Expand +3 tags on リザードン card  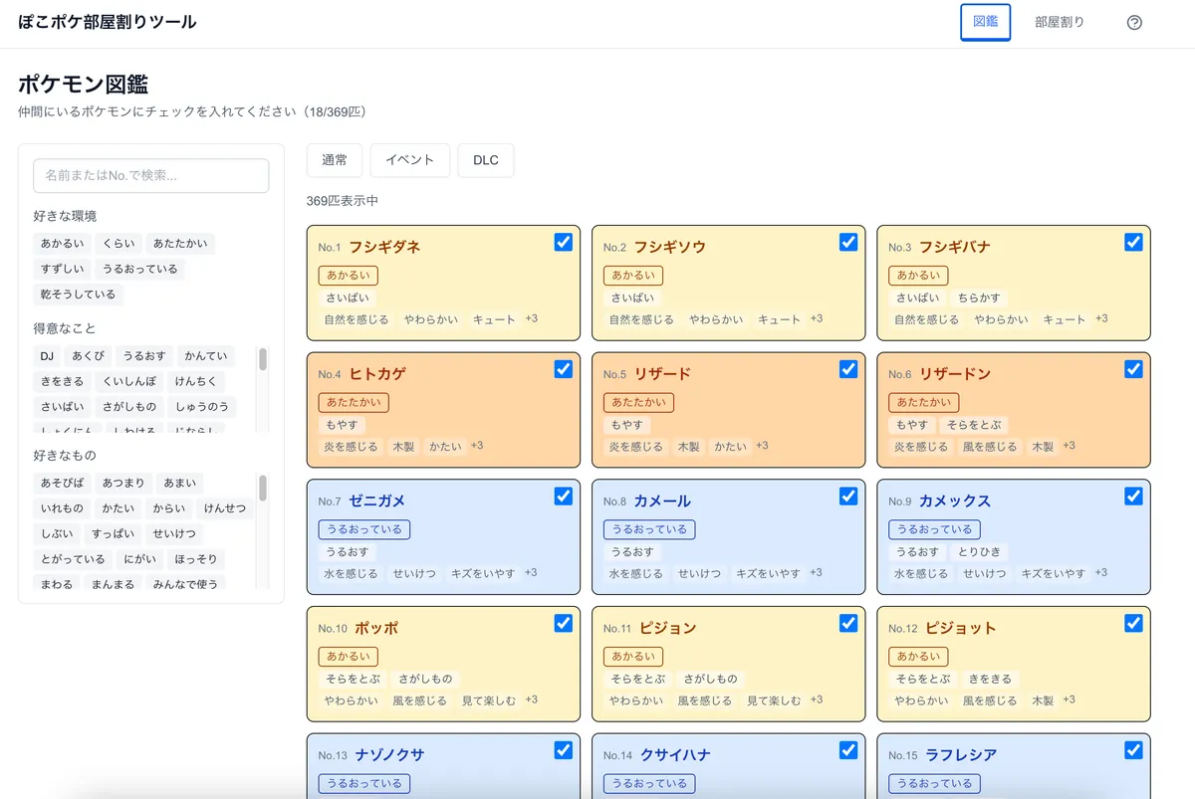coord(1069,446)
